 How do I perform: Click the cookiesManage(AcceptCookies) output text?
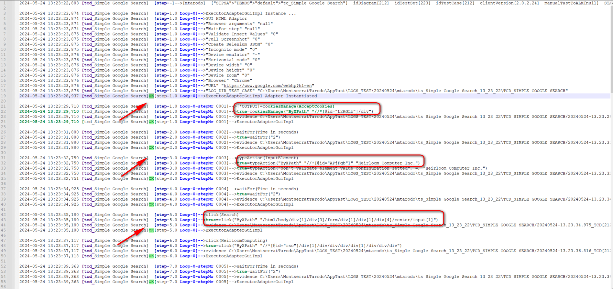298,106
